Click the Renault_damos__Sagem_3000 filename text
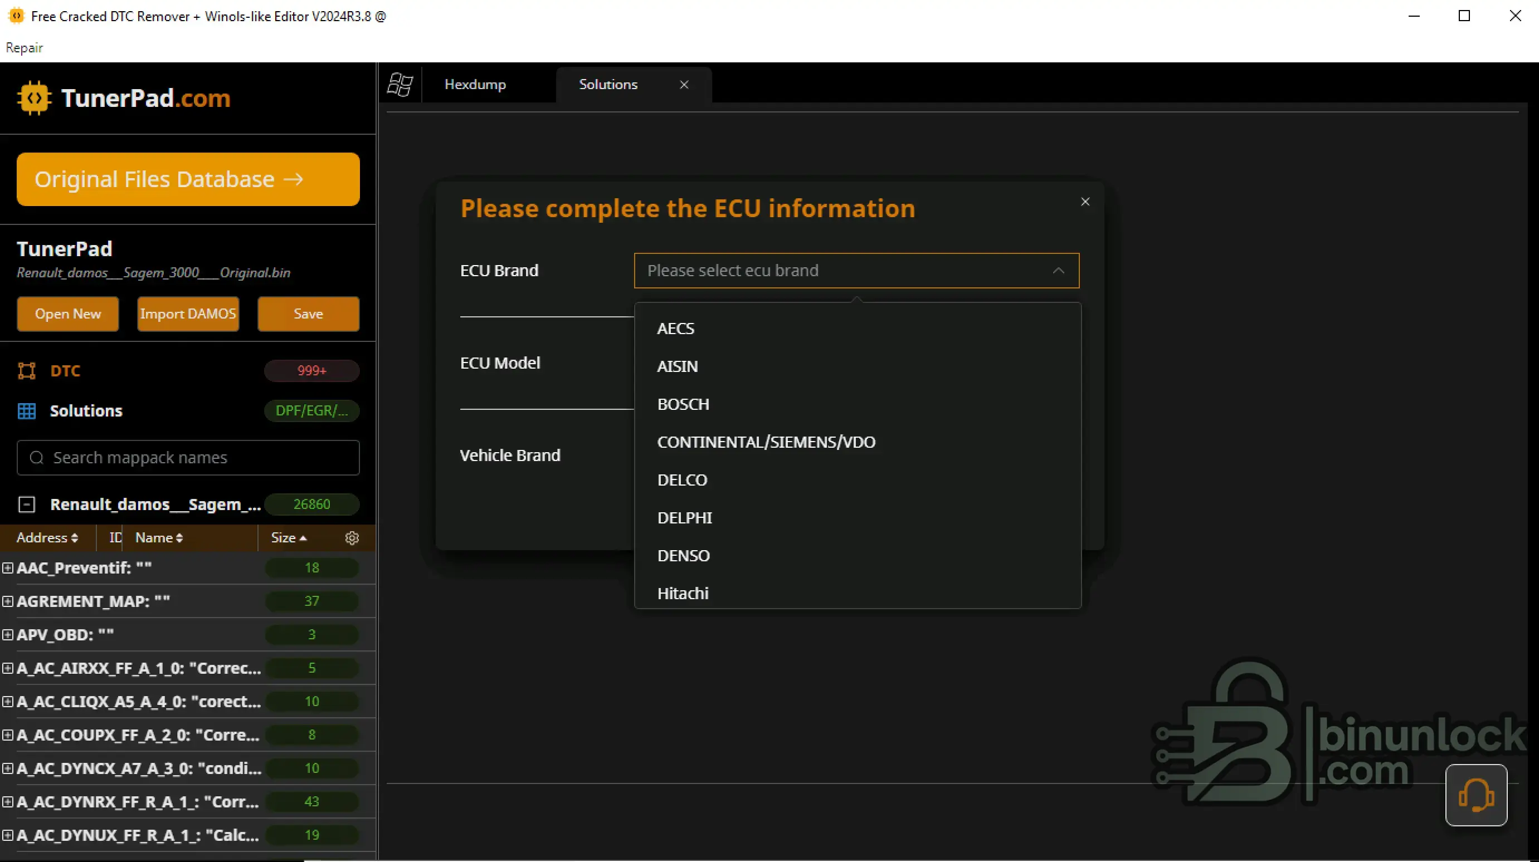1539x862 pixels. coord(154,273)
